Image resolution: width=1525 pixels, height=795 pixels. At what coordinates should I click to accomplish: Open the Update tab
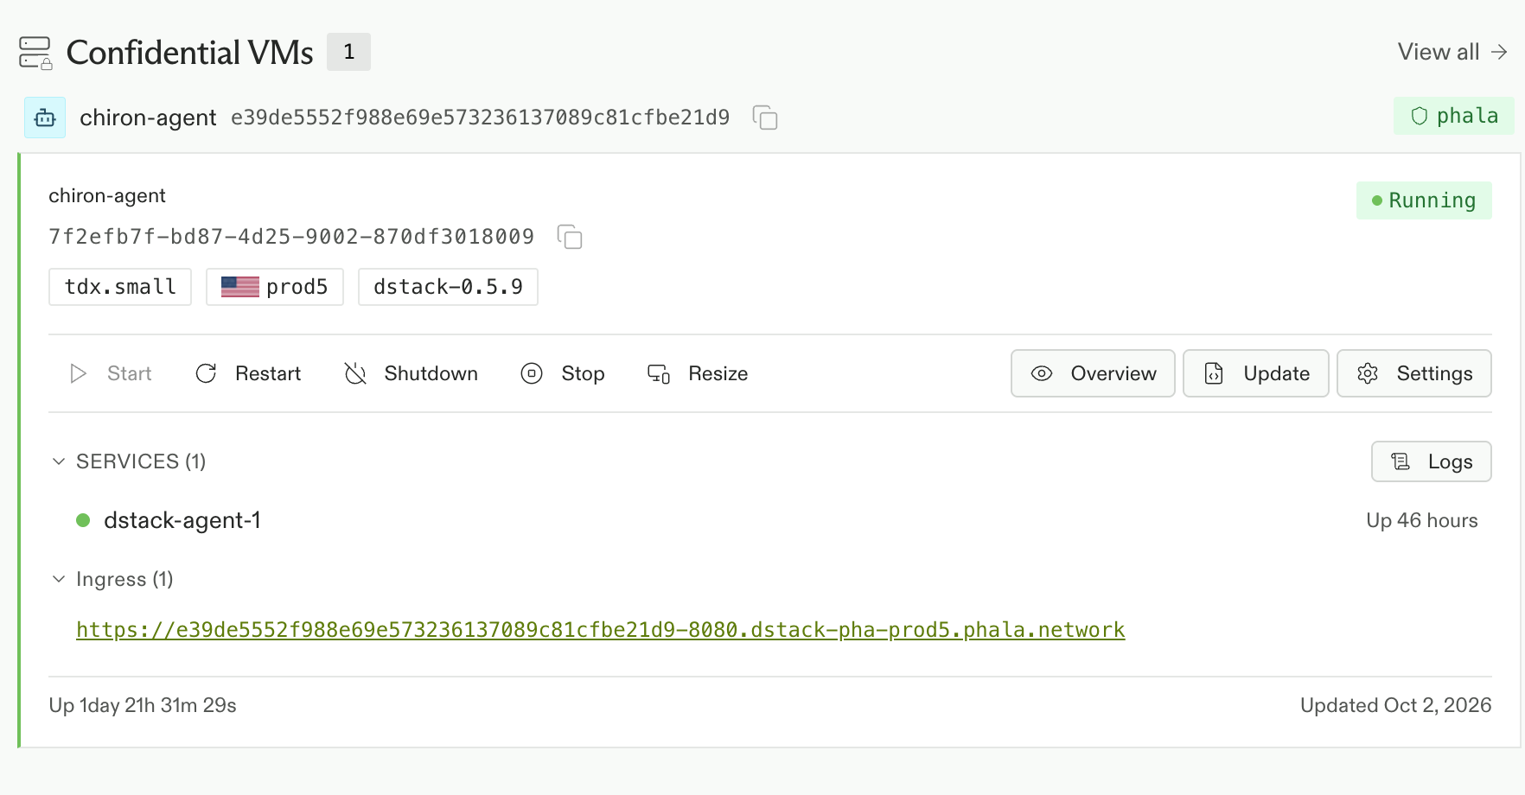pos(1256,373)
